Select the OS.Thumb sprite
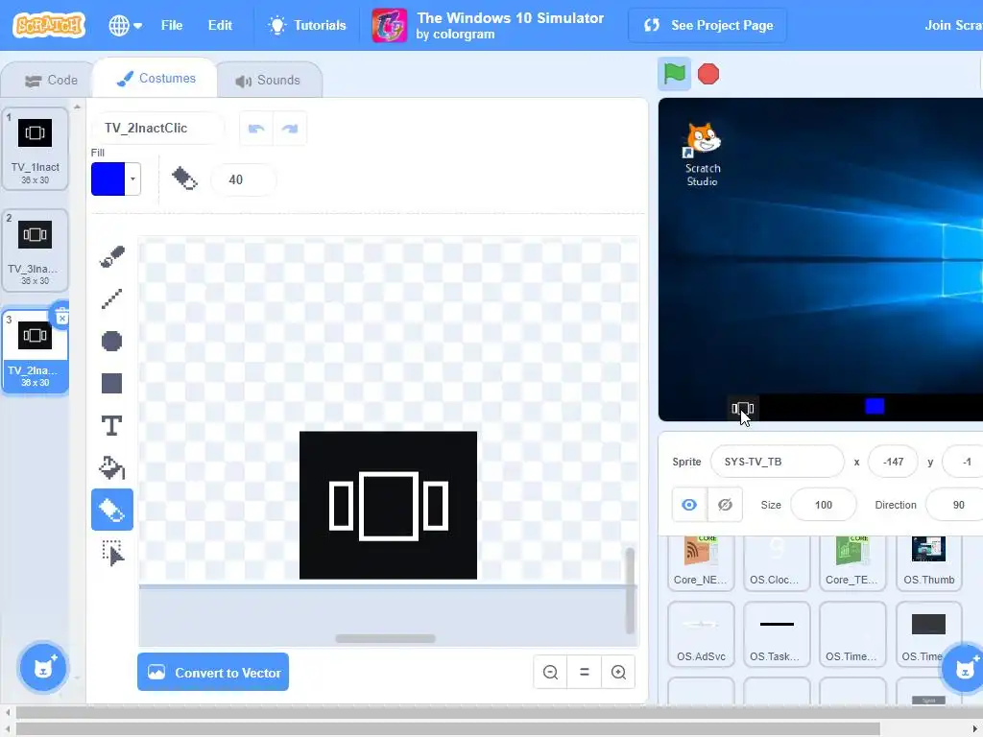 tap(928, 562)
